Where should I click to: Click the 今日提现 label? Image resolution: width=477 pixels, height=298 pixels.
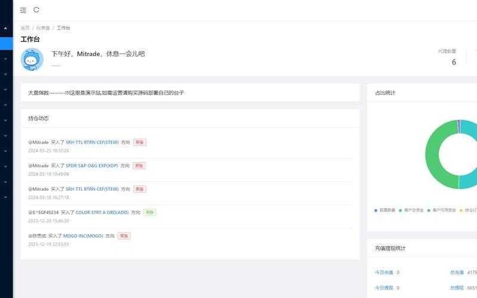pyautogui.click(x=384, y=288)
